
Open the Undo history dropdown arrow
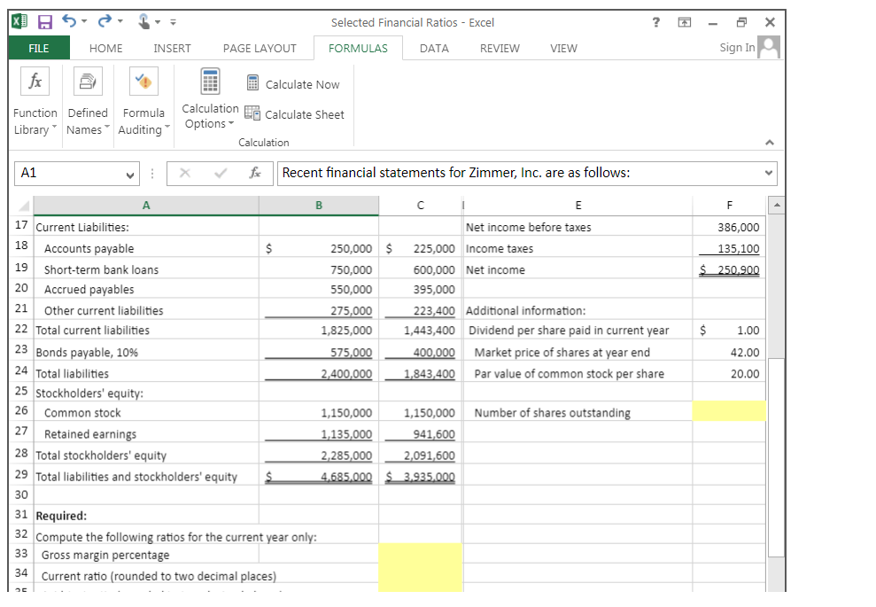click(x=84, y=21)
